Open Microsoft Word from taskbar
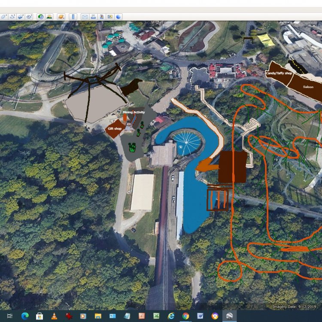The image size is (322, 322). point(200,316)
